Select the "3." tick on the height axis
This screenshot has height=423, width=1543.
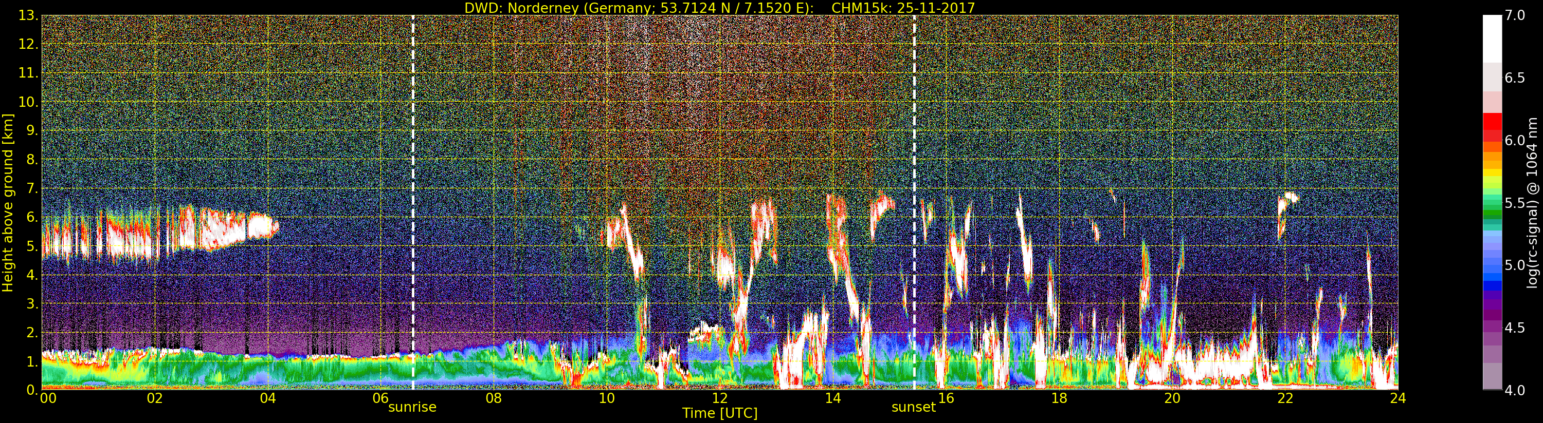(x=32, y=303)
